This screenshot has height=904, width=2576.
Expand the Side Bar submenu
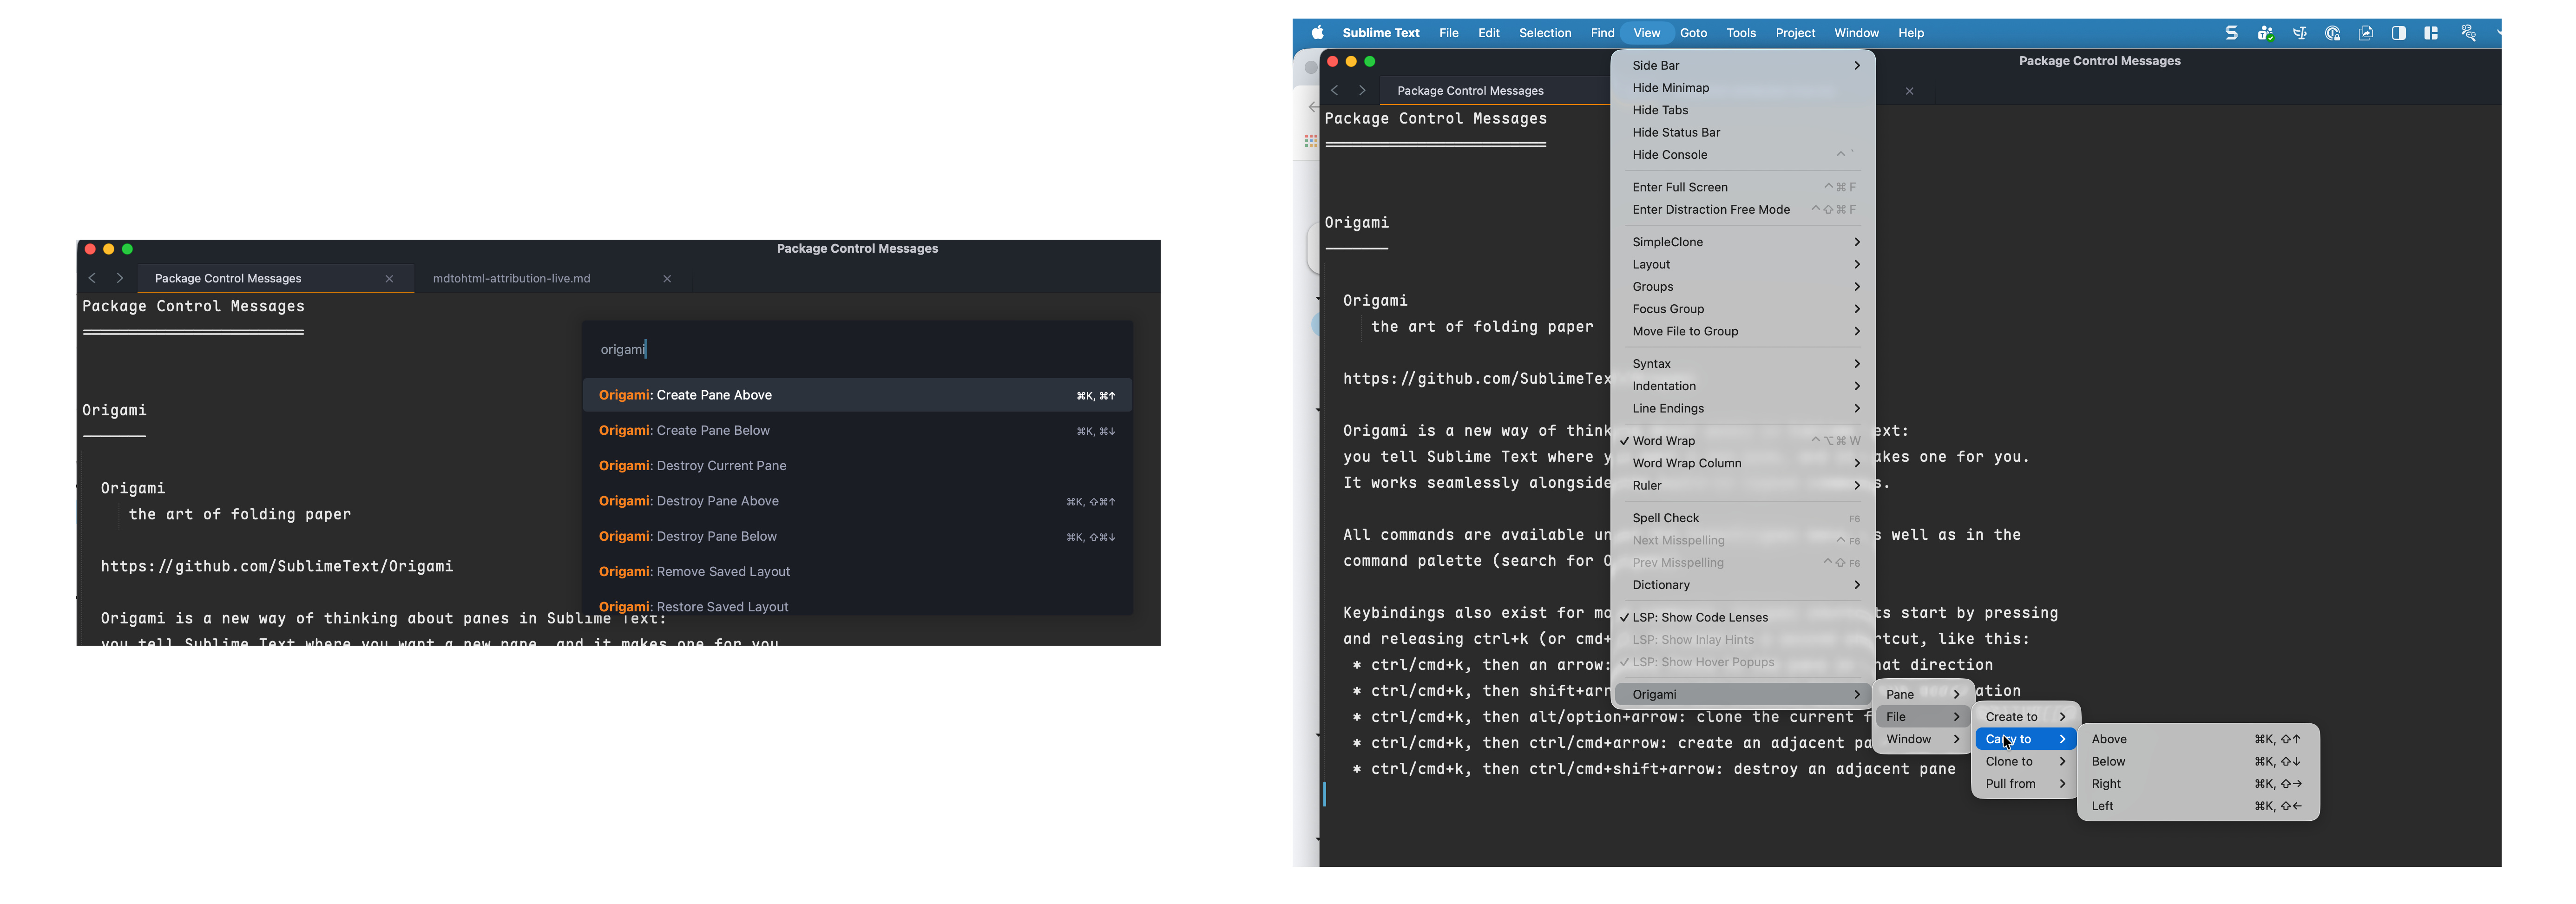pos(1742,66)
